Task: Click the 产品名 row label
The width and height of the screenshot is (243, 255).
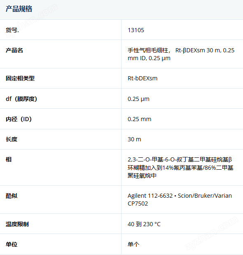Action: pyautogui.click(x=14, y=50)
